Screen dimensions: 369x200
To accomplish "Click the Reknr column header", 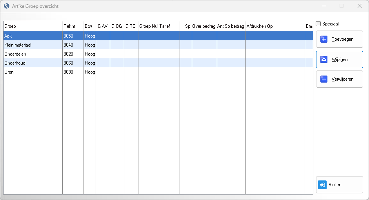I will [x=73, y=26].
